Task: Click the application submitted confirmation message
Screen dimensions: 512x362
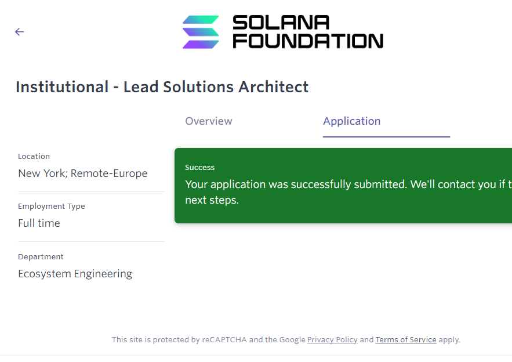Action: 348,184
